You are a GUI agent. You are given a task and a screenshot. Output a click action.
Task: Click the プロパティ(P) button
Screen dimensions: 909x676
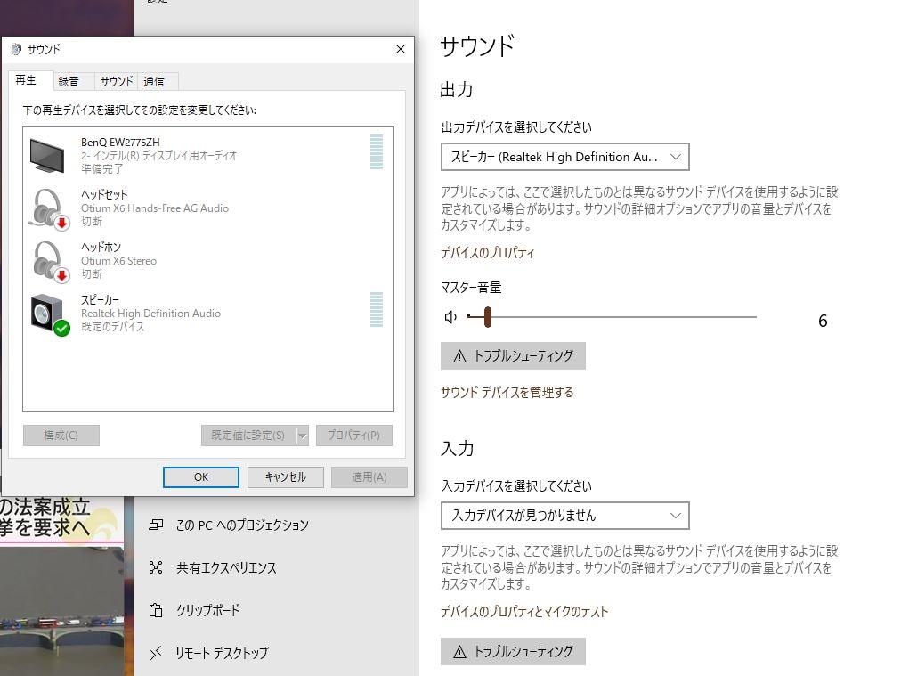coord(353,436)
